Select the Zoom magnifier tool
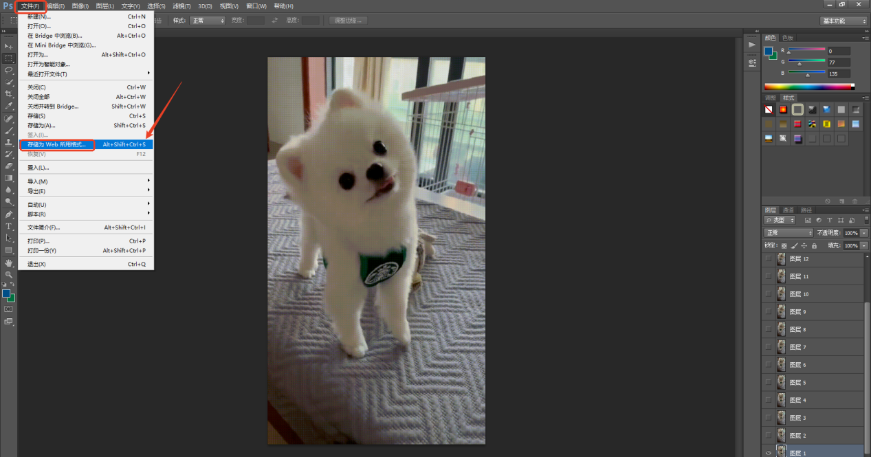 (x=9, y=274)
